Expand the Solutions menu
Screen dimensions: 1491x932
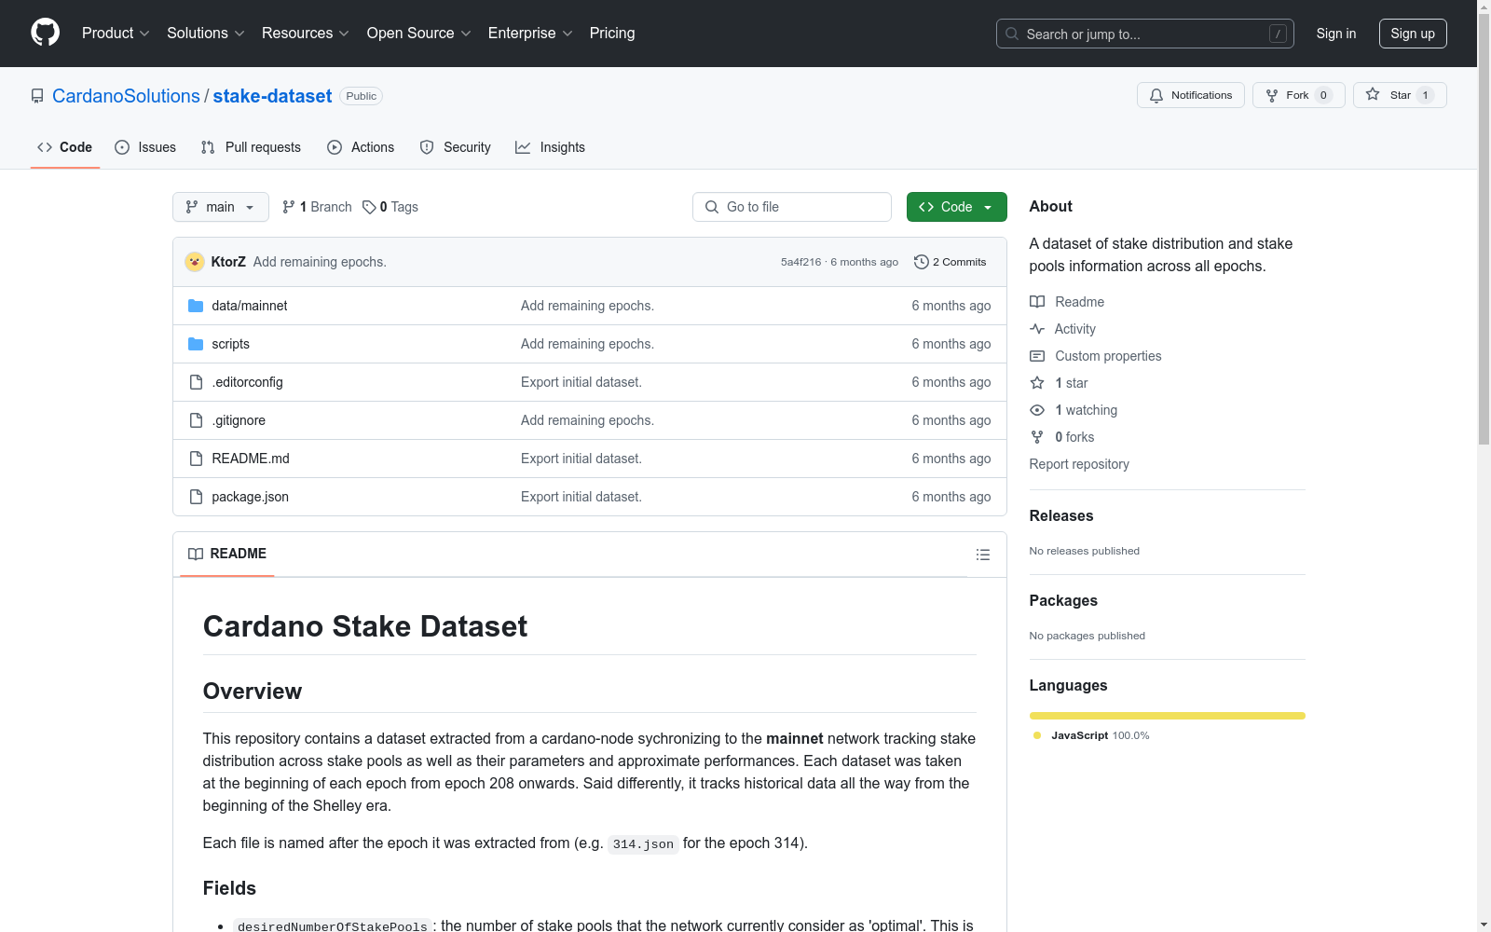click(x=206, y=34)
